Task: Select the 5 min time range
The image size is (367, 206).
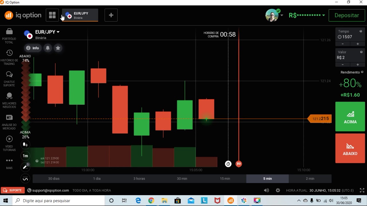Action: point(268,179)
